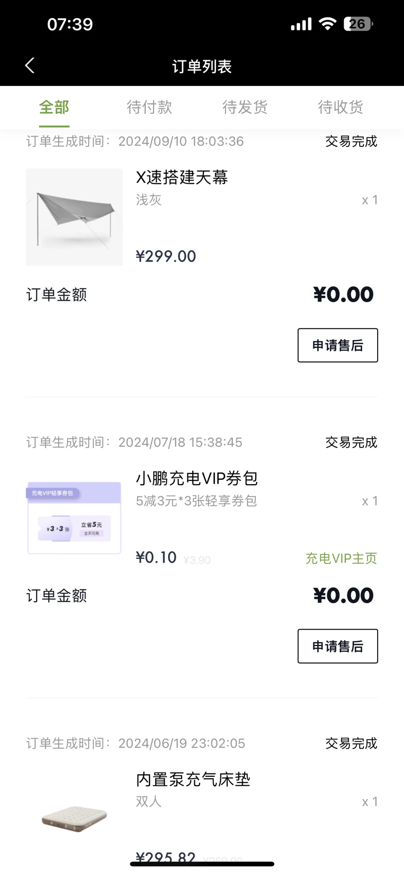Tap the home indicator bar
This screenshot has width=404, height=874.
pyautogui.click(x=202, y=864)
